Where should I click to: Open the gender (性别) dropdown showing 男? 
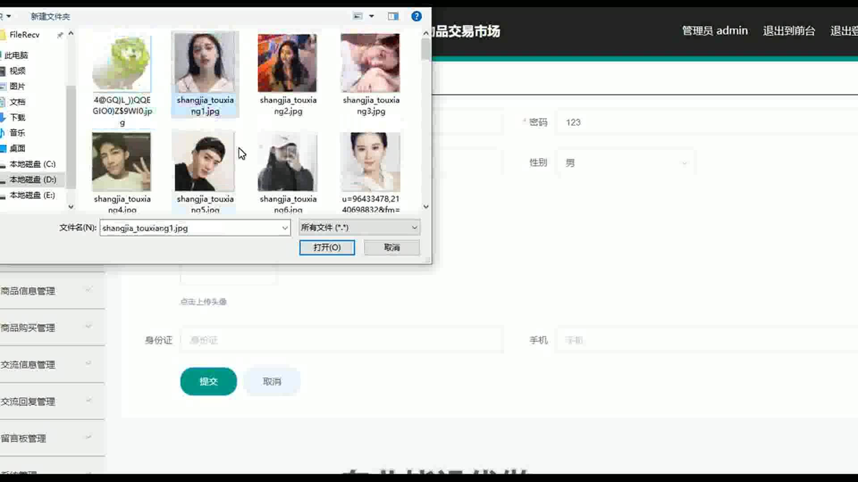pos(626,163)
